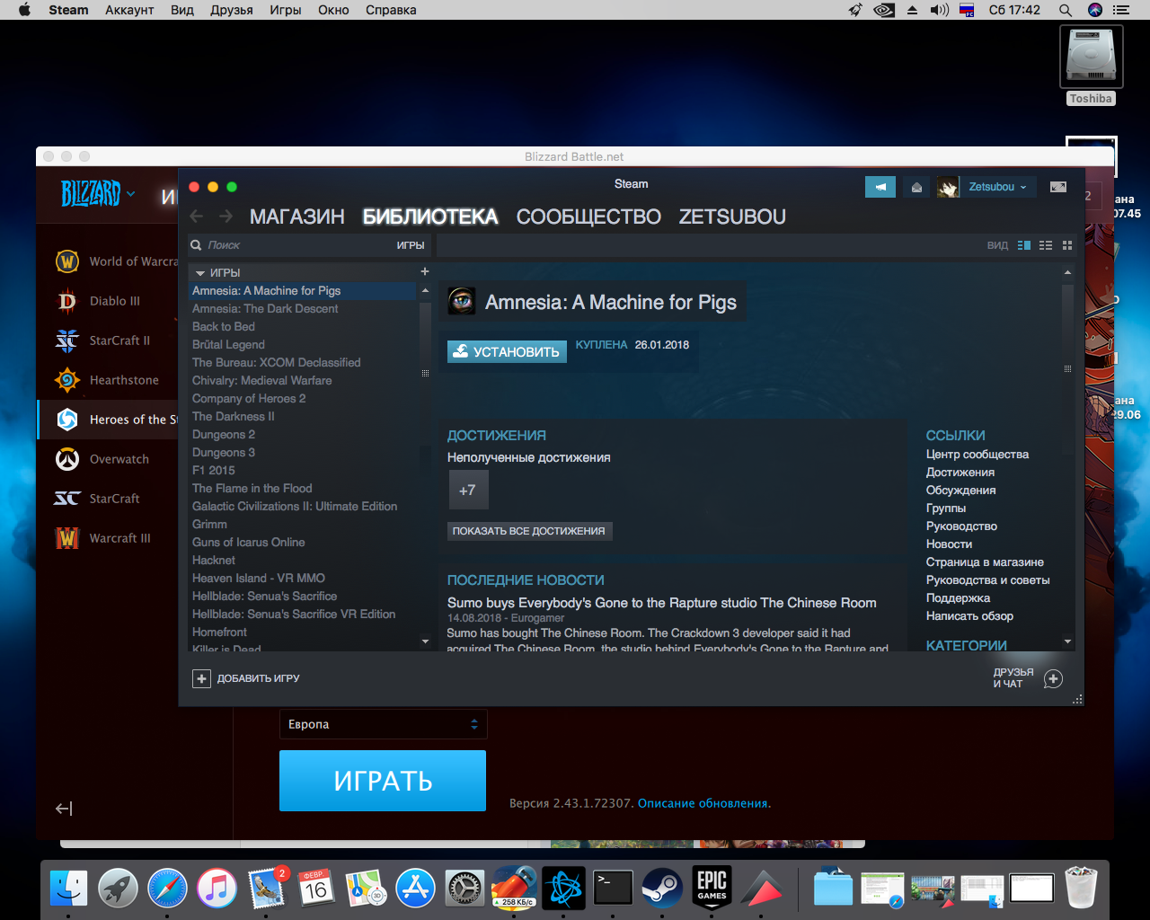Click Amnesia game icon in header
Screen dimensions: 1150x920
(x=462, y=301)
